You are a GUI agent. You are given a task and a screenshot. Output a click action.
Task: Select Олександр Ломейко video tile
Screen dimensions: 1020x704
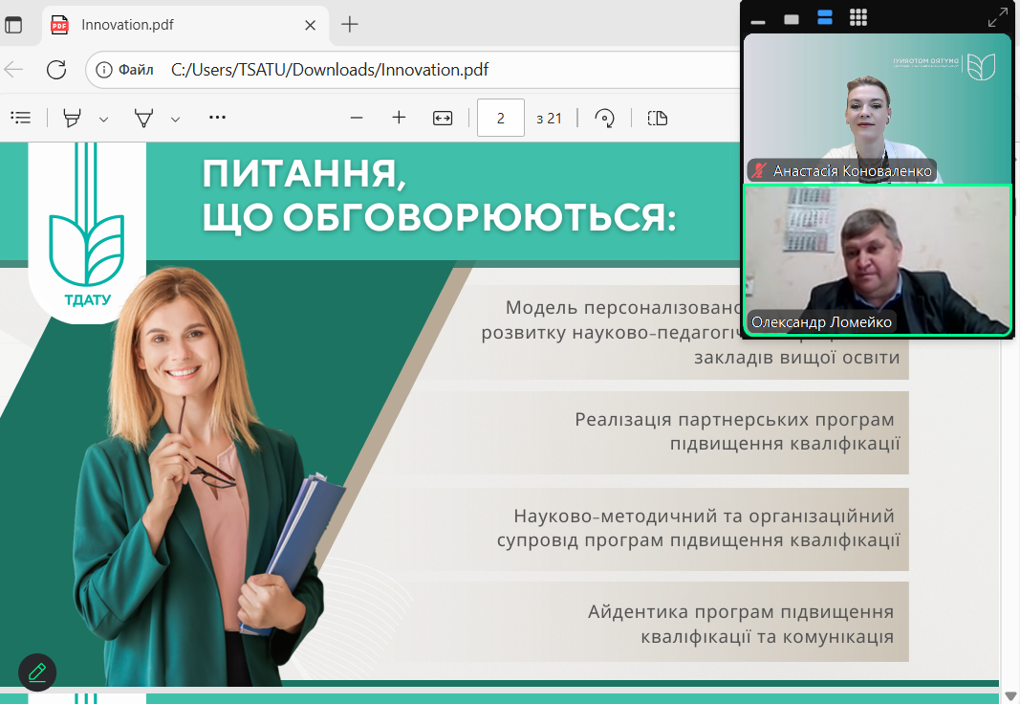coord(878,260)
